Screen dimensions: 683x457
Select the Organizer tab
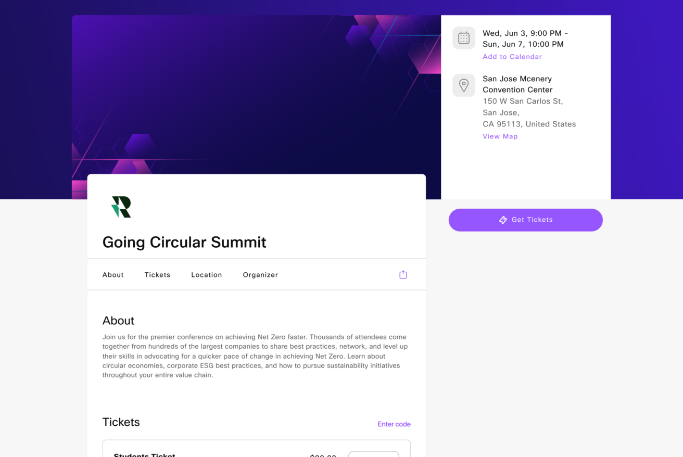[x=260, y=275]
